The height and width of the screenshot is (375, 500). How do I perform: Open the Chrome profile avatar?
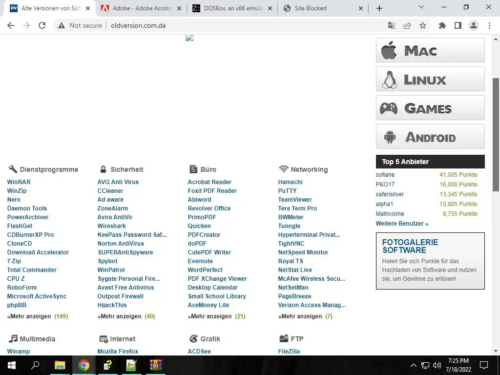474,25
